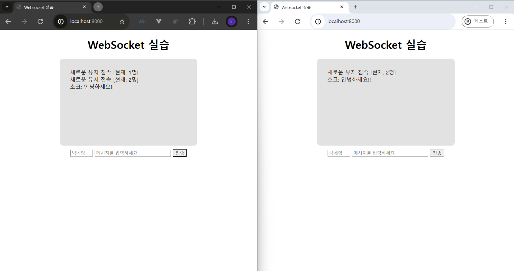Viewport: 514px width, 271px height.
Task: Click left browser address bar URL
Action: click(x=86, y=22)
